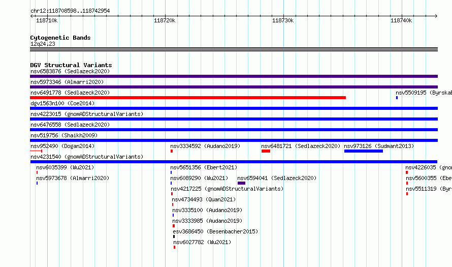Select the red bar under nsv6481721
452x267 pixels.
click(x=266, y=151)
